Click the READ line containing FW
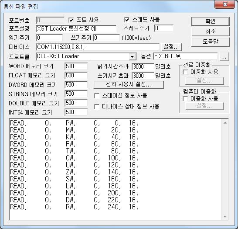The height and width of the screenshot is (229, 238). pyautogui.click(x=74, y=144)
